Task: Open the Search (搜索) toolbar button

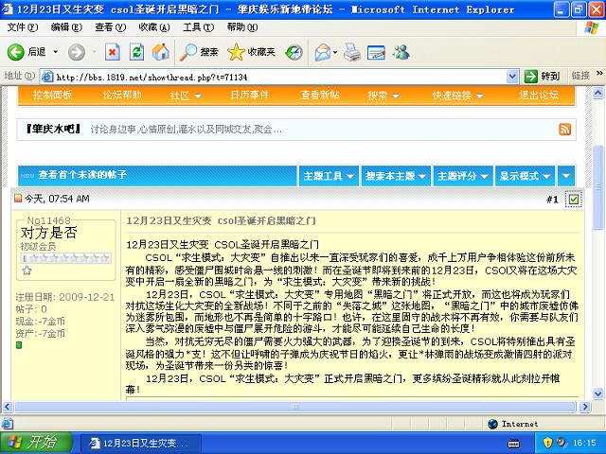Action: [199, 51]
